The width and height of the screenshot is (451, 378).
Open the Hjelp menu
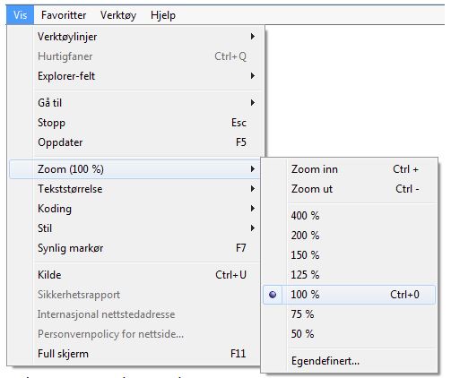(x=163, y=15)
